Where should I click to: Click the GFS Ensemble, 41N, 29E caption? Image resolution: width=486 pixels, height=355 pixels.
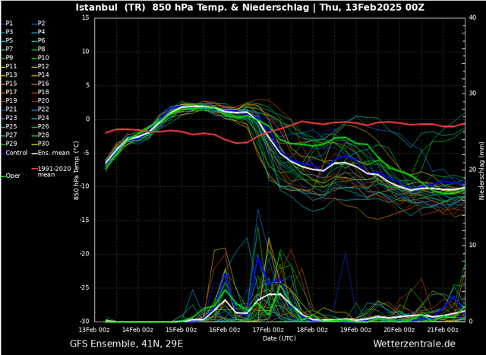point(127,344)
